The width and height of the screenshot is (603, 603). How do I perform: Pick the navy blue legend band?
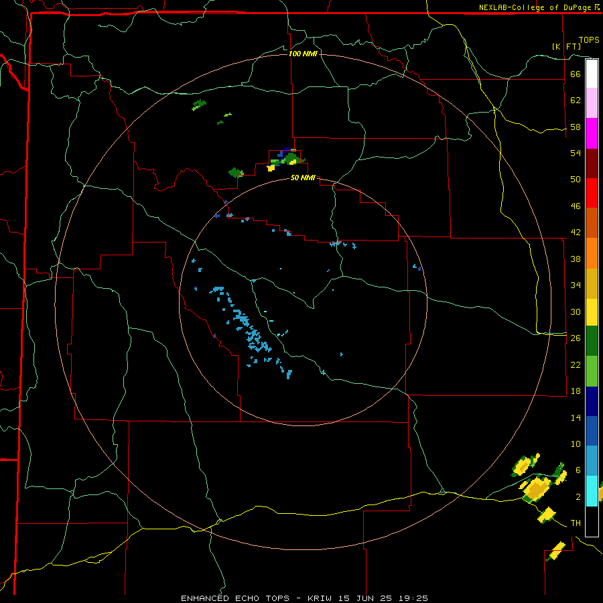(x=592, y=401)
